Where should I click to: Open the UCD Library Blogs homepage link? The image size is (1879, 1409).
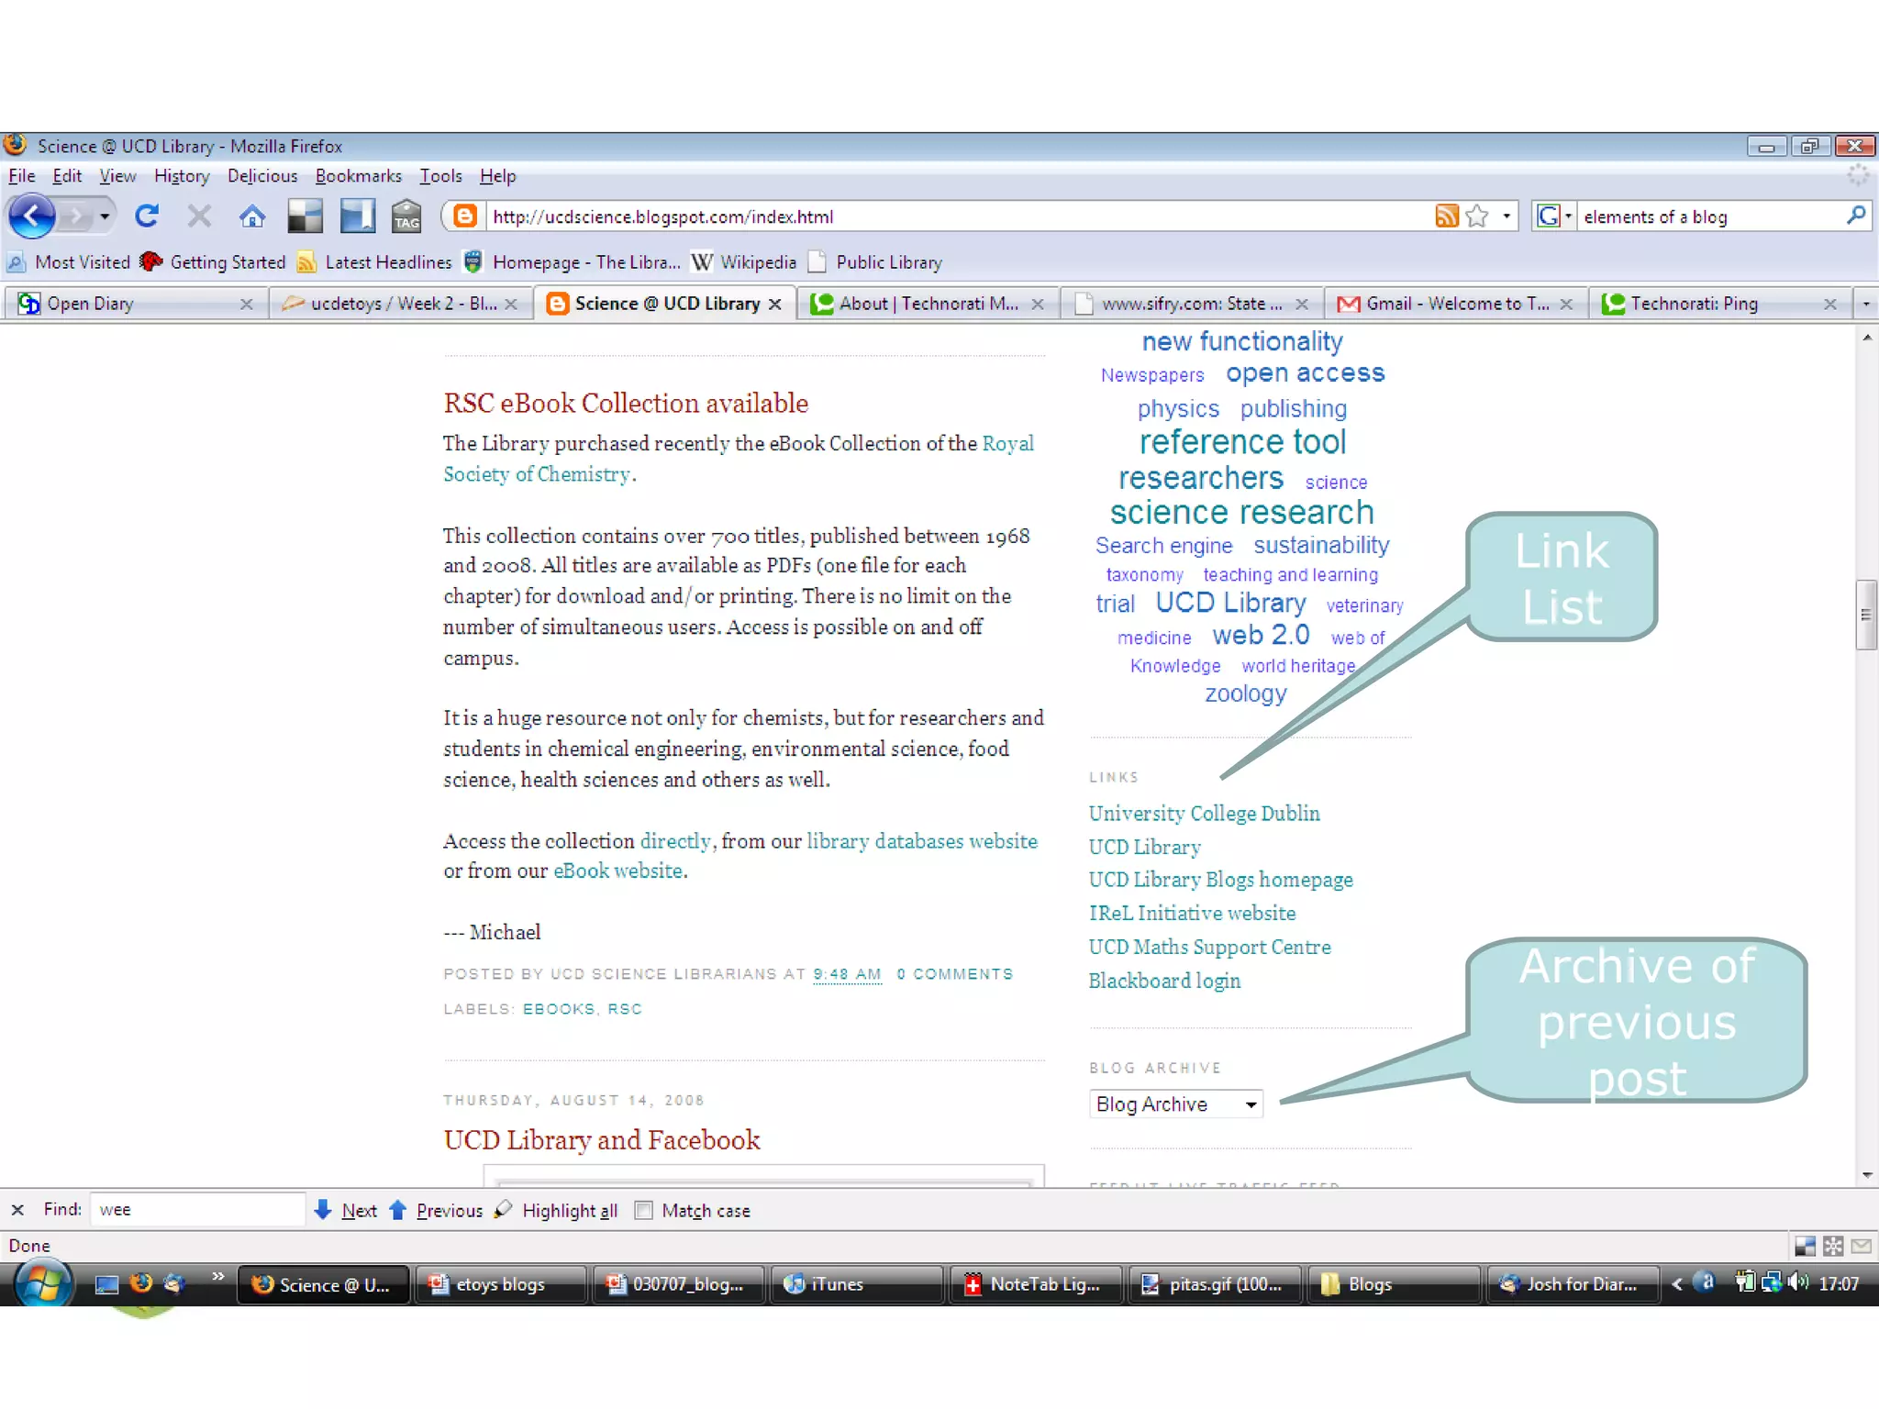click(1220, 880)
